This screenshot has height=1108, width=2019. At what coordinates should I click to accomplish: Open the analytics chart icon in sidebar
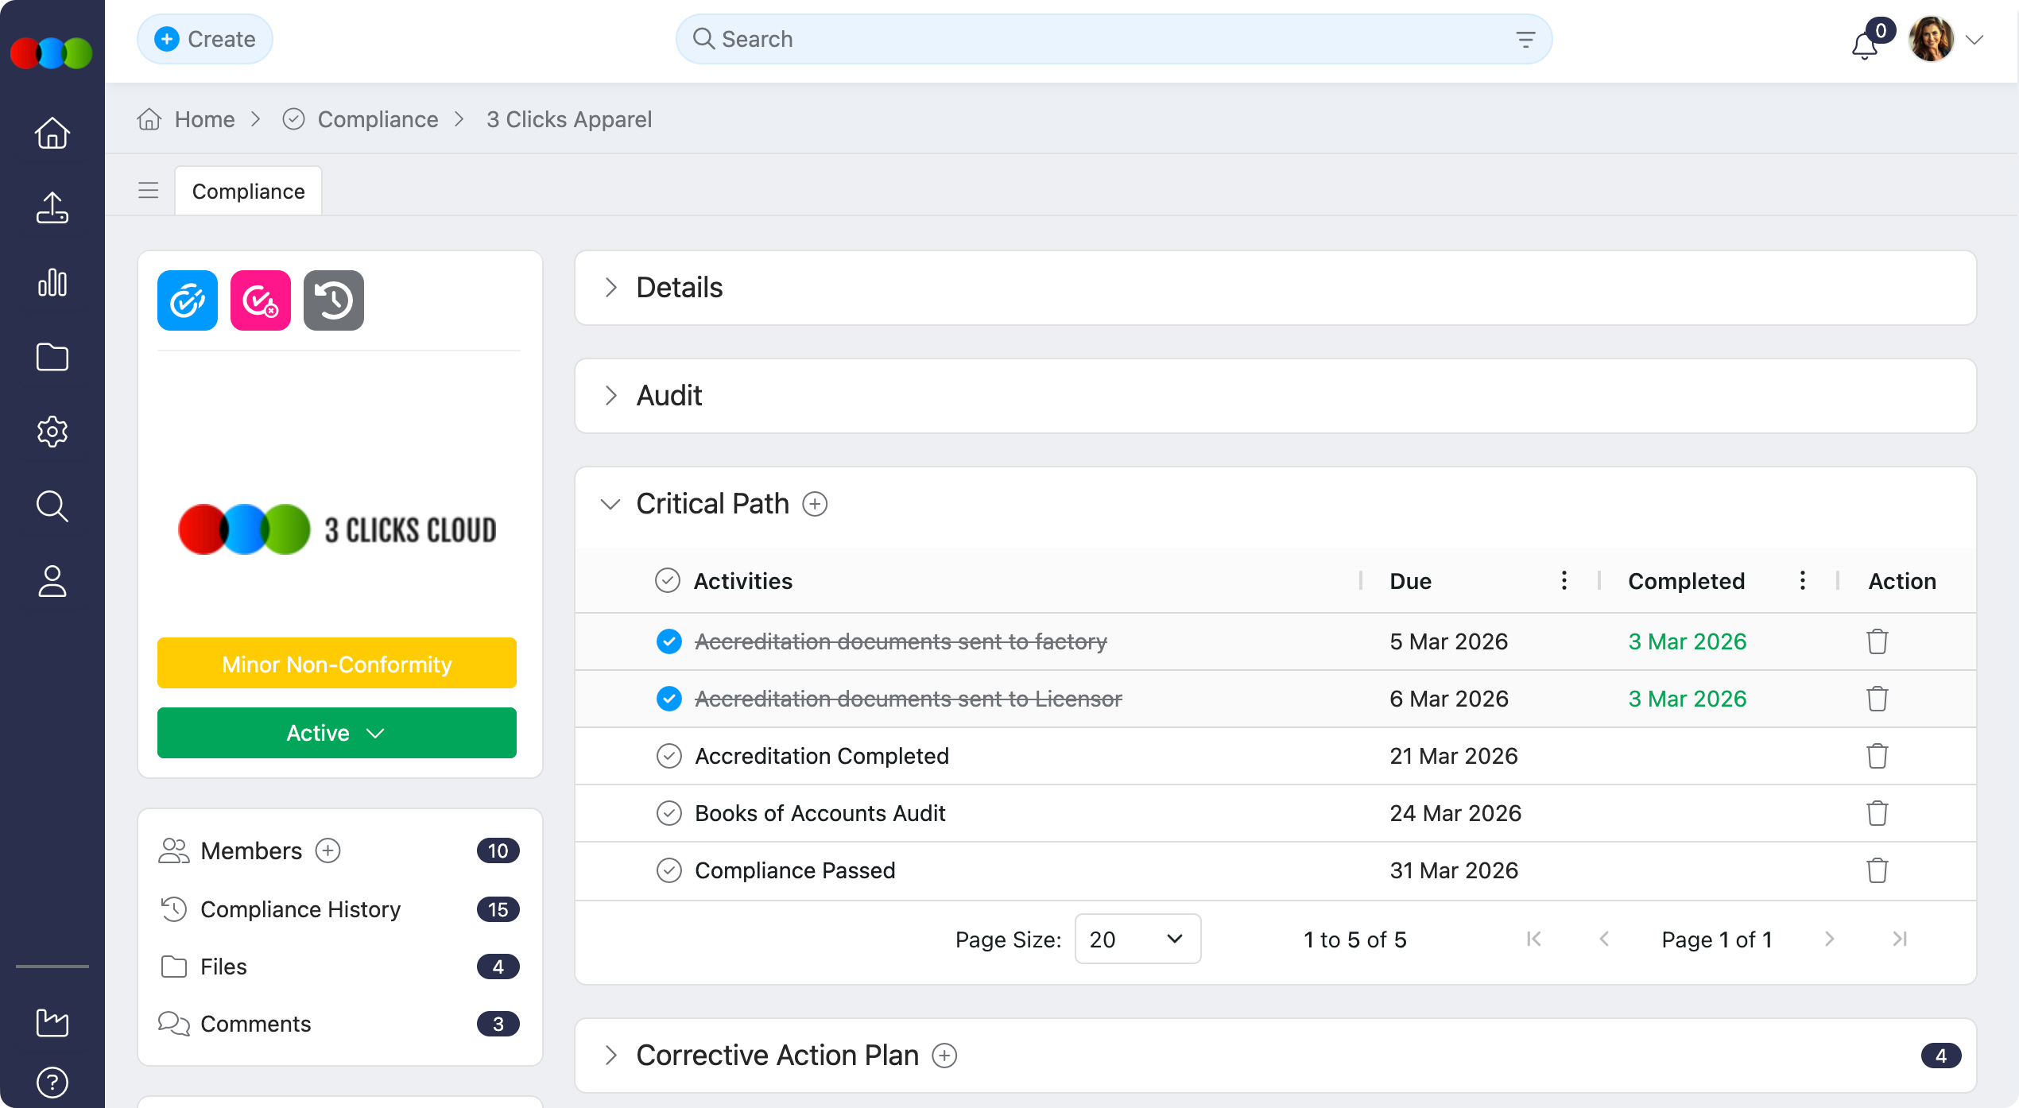pos(52,282)
